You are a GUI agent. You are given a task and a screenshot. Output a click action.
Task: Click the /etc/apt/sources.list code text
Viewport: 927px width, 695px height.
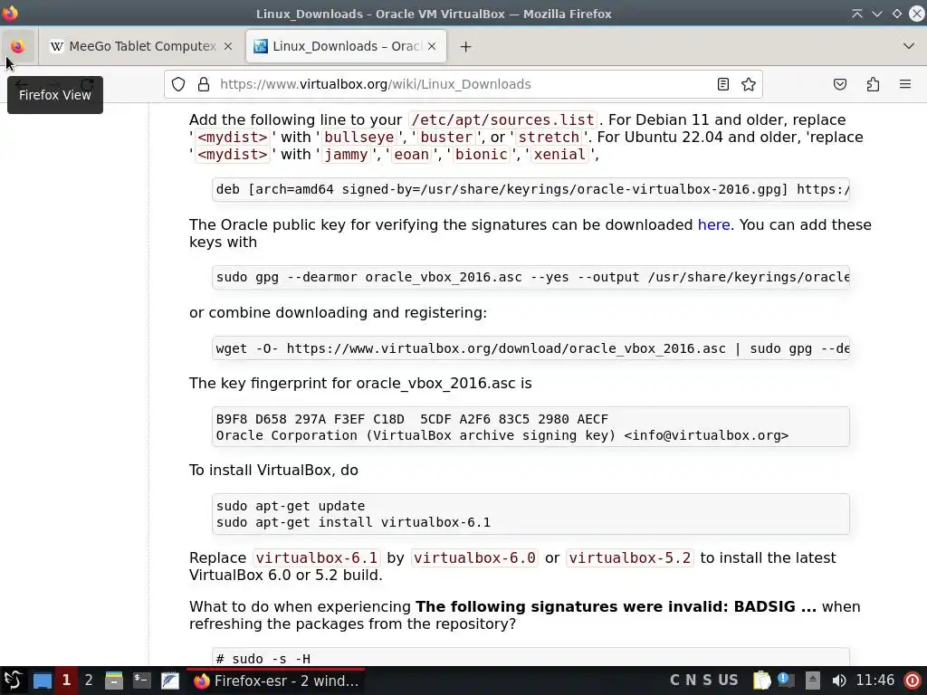(x=502, y=120)
